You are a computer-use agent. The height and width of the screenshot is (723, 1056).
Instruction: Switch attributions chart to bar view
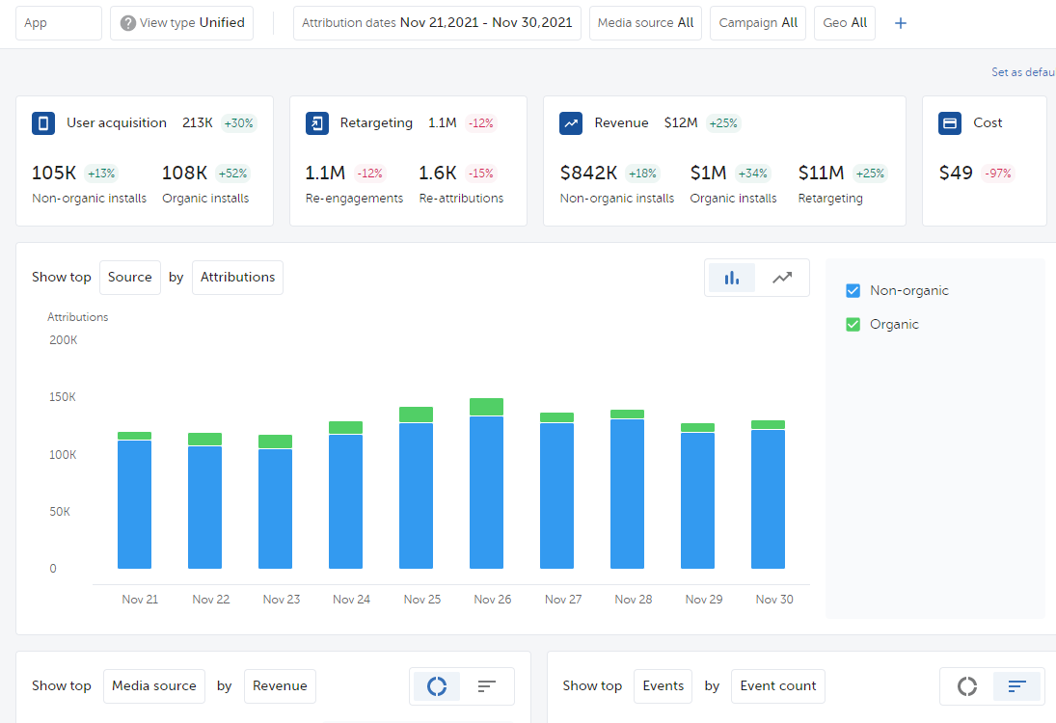click(x=732, y=278)
